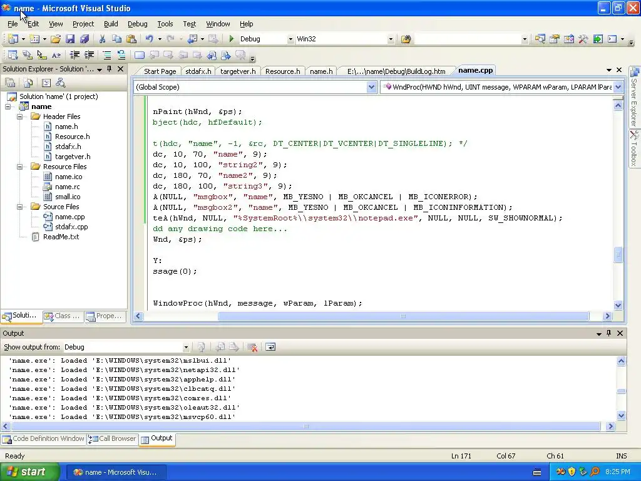The image size is (641, 481).
Task: Open the active files list arrow
Action: tap(608, 70)
